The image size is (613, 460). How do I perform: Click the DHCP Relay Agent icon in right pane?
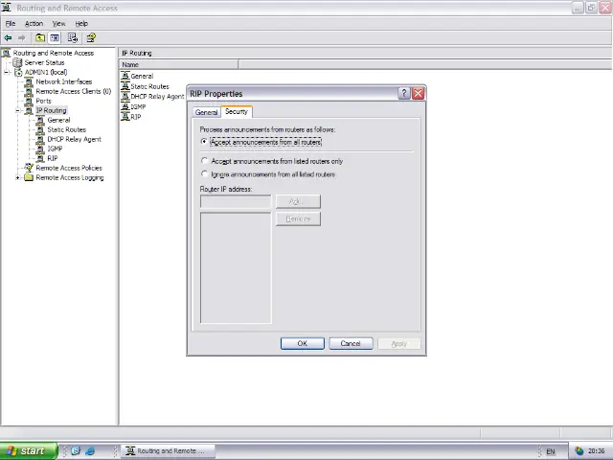(125, 96)
